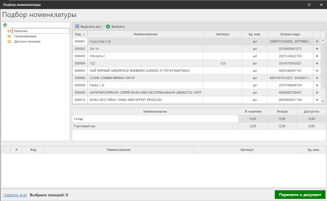The height and width of the screenshot is (201, 327).
Task: Click Выделить все in the toolbar
Action: pos(88,27)
